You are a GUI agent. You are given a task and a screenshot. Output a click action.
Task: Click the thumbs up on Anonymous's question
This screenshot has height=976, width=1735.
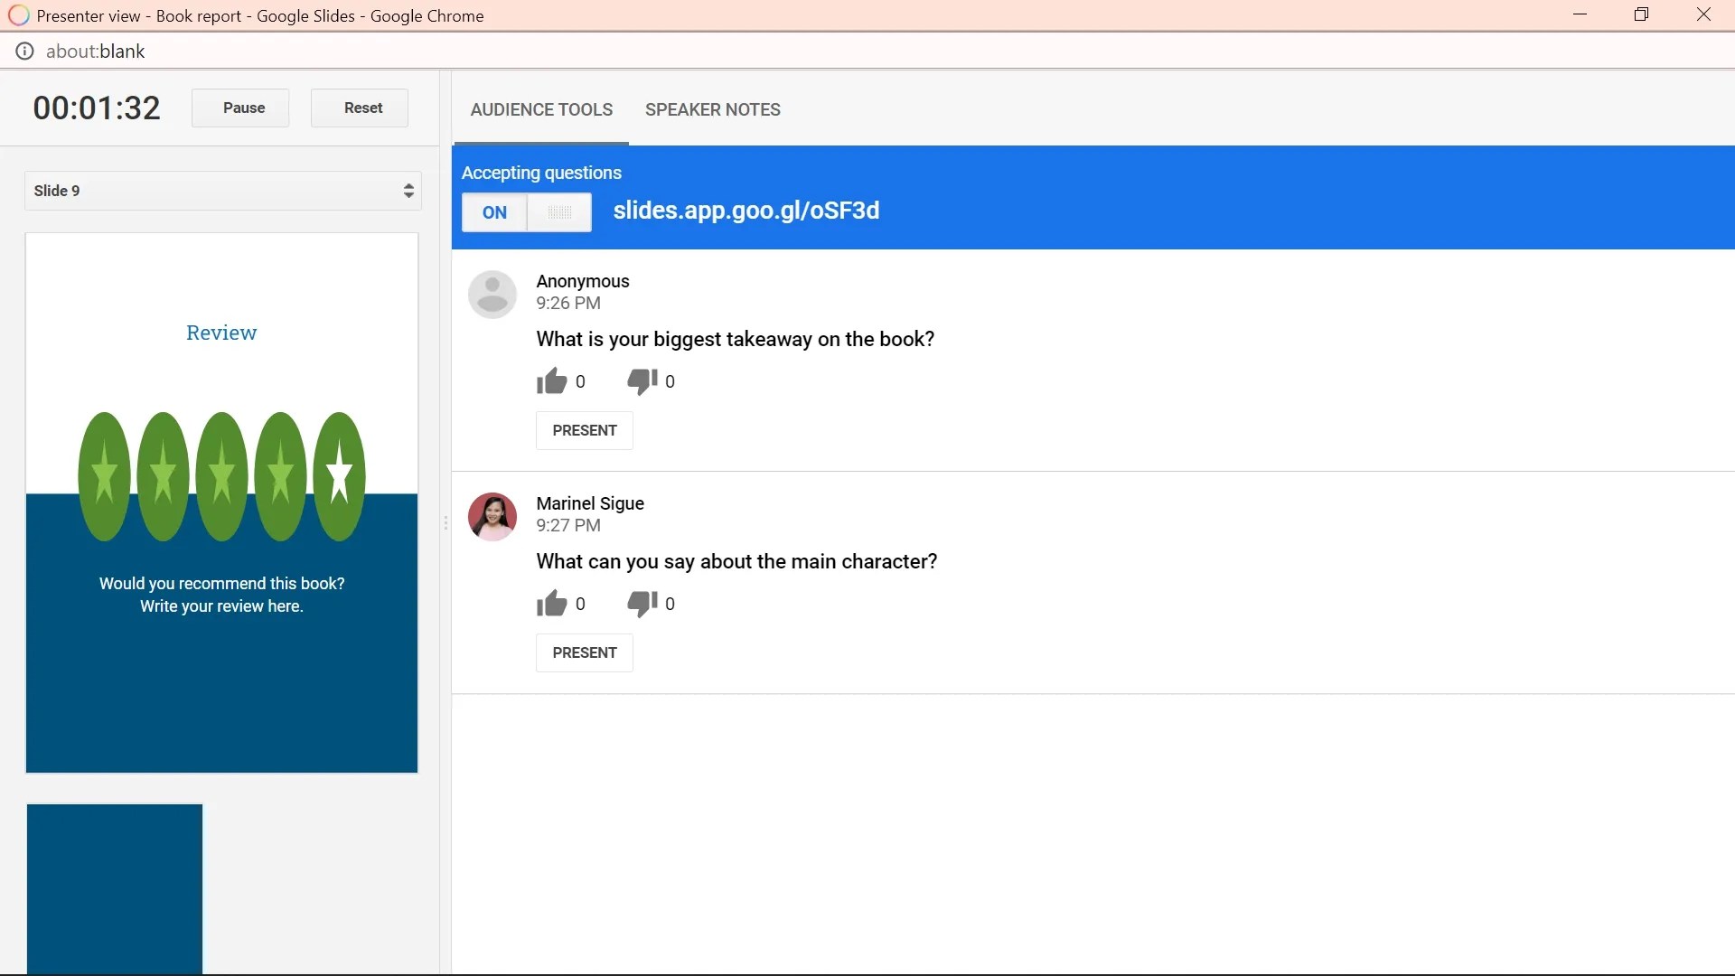[550, 380]
